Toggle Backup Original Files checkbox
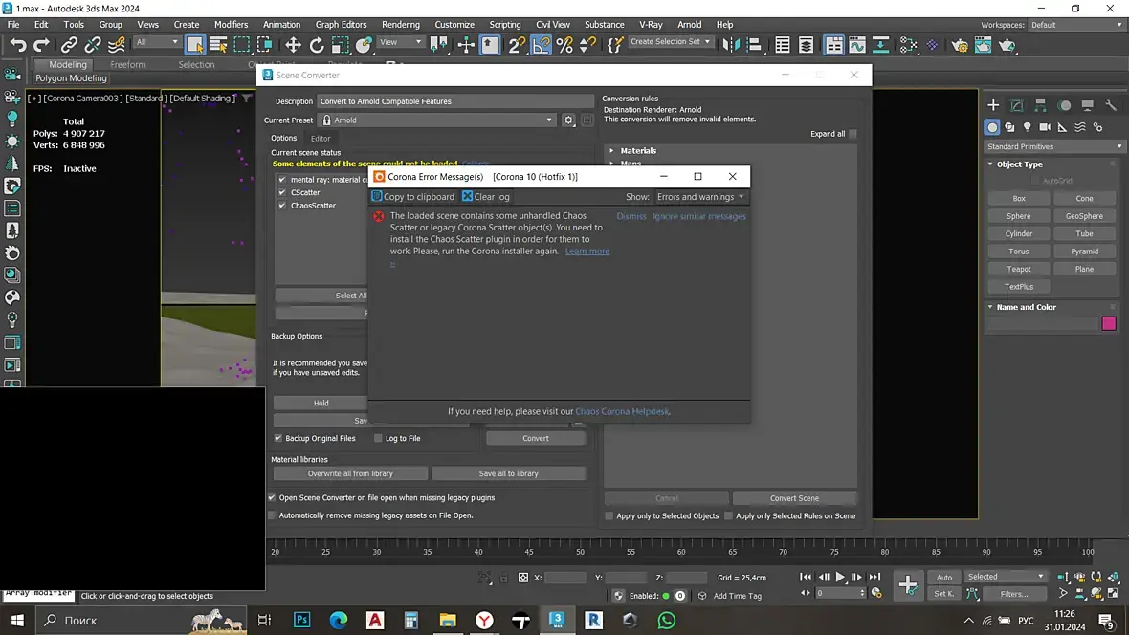1129x635 pixels. click(277, 438)
